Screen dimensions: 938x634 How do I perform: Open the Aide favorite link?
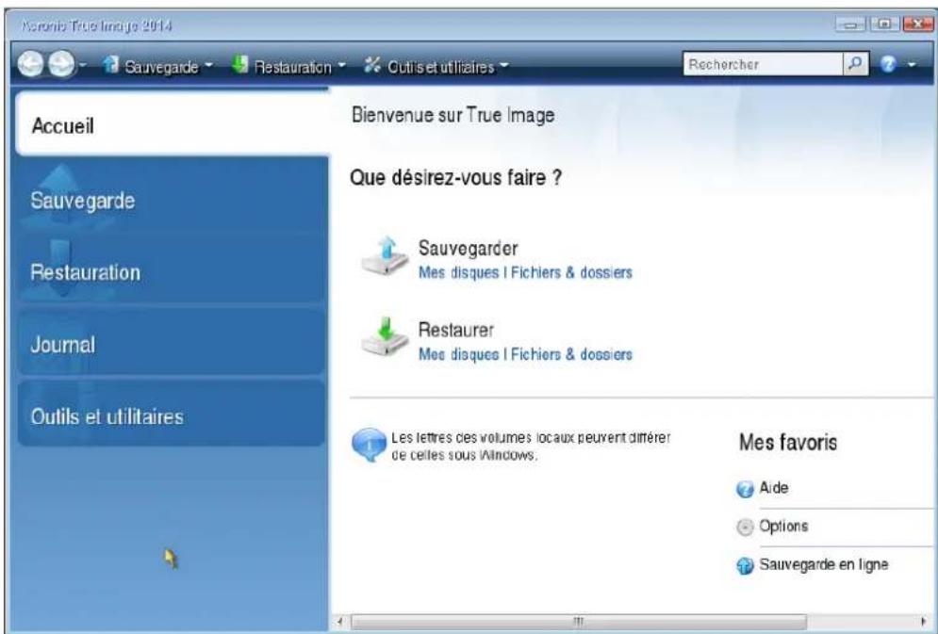(x=774, y=488)
